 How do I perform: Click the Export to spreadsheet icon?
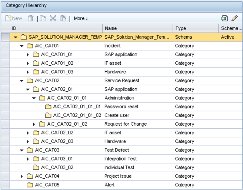[224, 18]
